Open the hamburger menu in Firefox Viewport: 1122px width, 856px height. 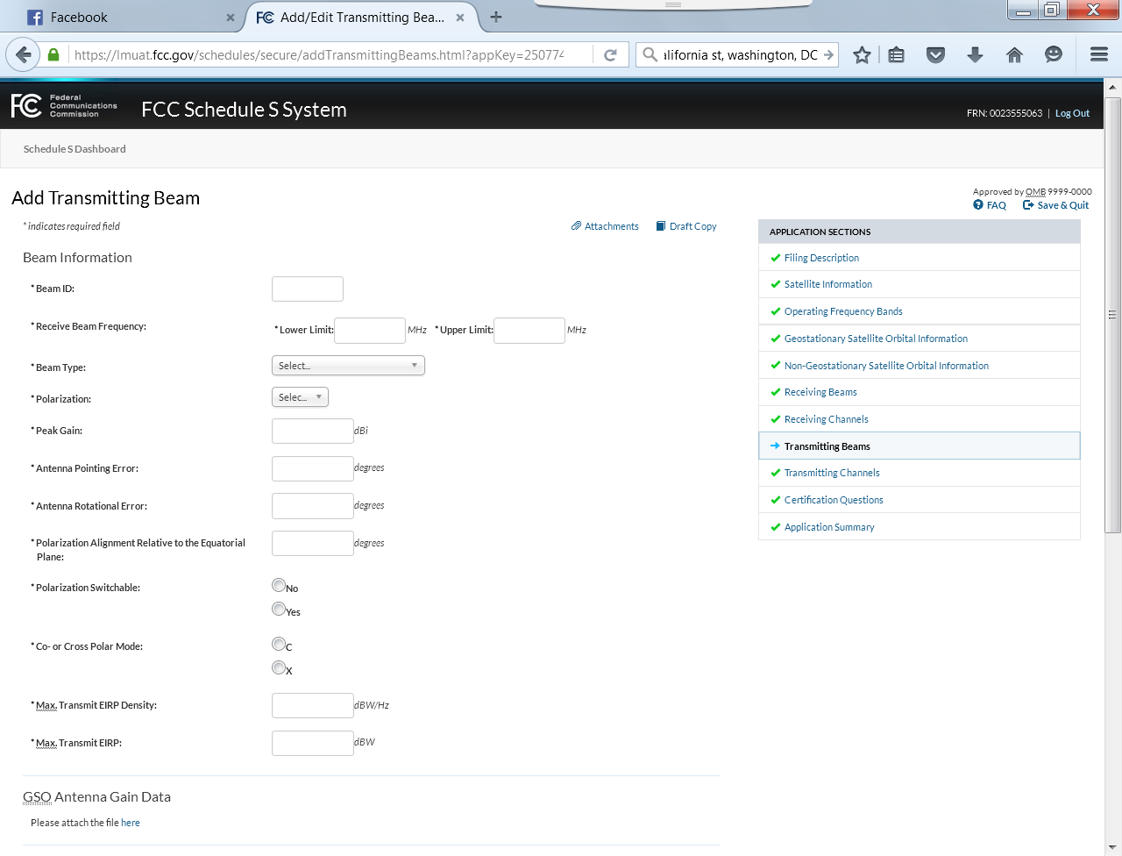(x=1098, y=54)
